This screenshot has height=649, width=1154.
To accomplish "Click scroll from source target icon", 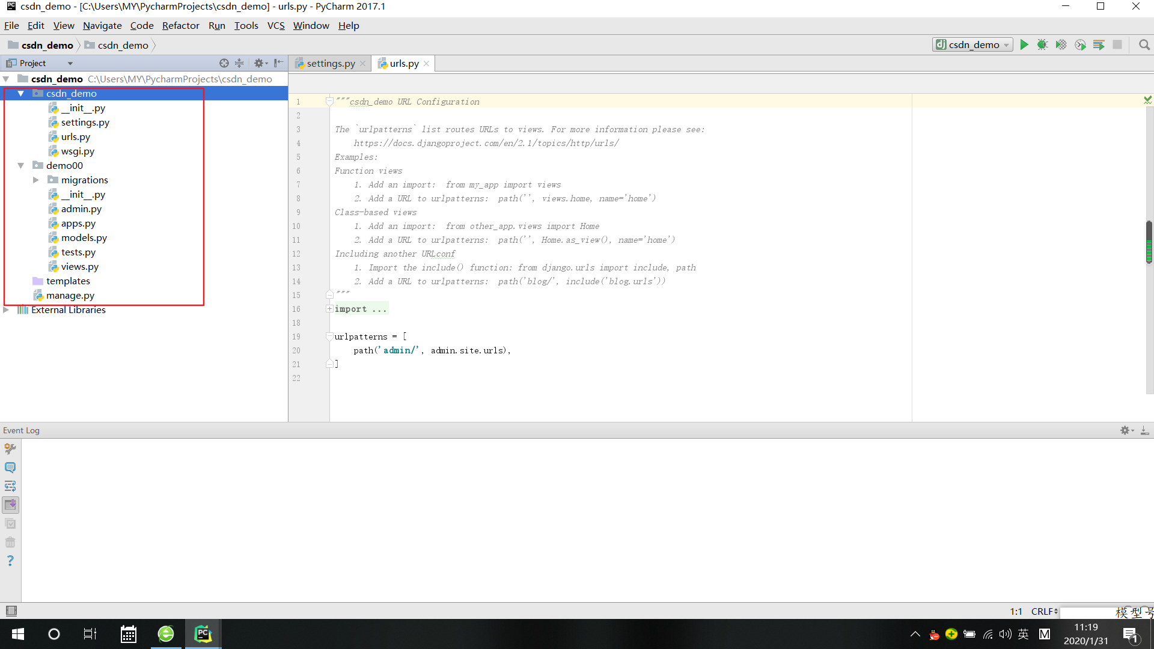I will pyautogui.click(x=224, y=63).
